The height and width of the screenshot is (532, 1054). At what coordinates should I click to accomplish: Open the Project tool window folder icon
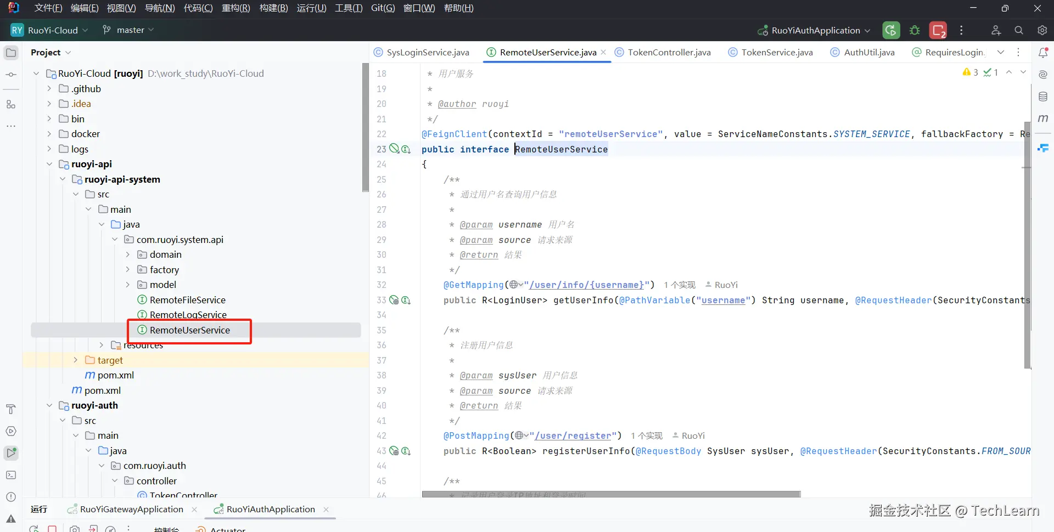11,53
